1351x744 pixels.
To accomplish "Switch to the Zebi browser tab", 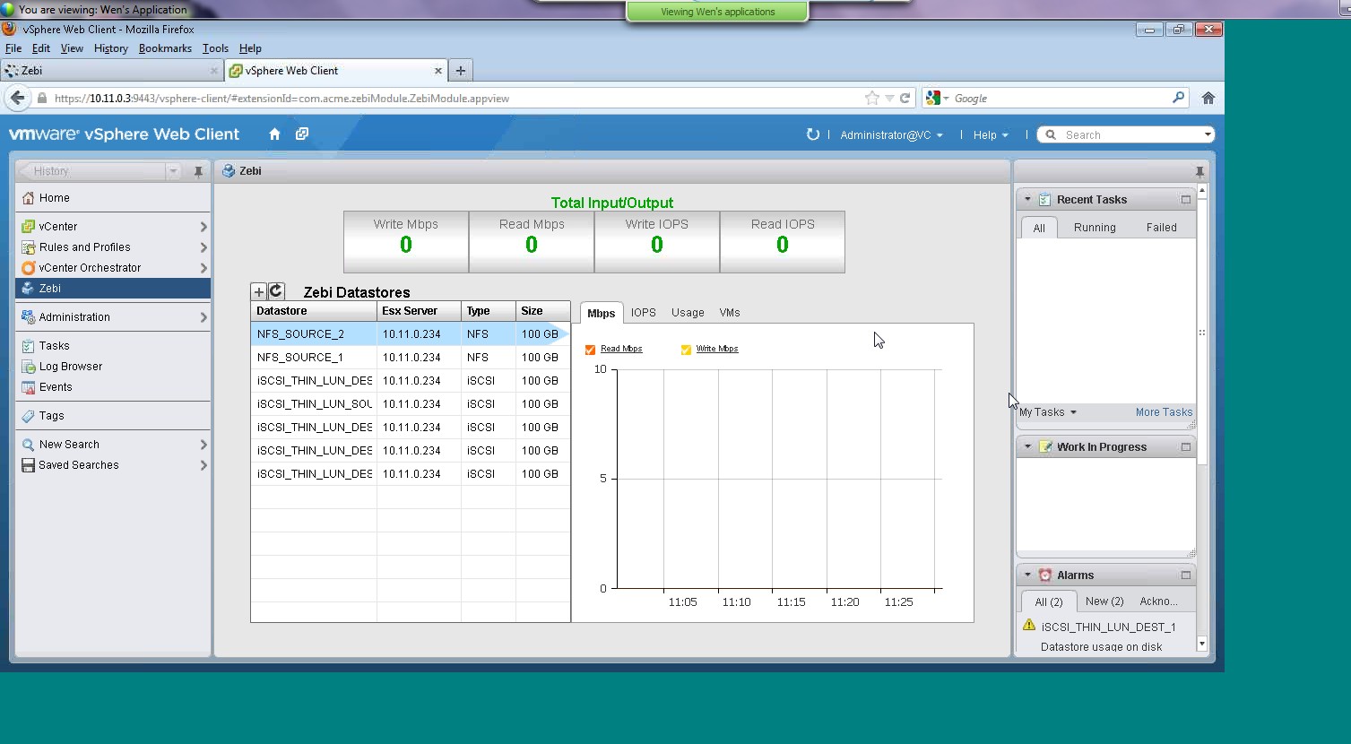I will tap(112, 71).
